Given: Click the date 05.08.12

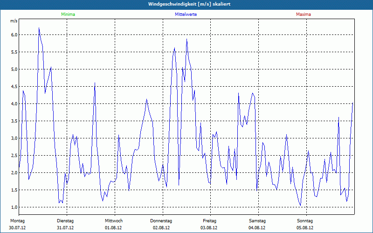Looking at the screenshot, I should [x=305, y=228].
